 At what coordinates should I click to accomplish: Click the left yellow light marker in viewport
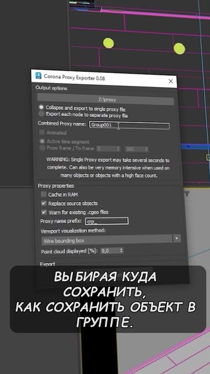(108, 43)
